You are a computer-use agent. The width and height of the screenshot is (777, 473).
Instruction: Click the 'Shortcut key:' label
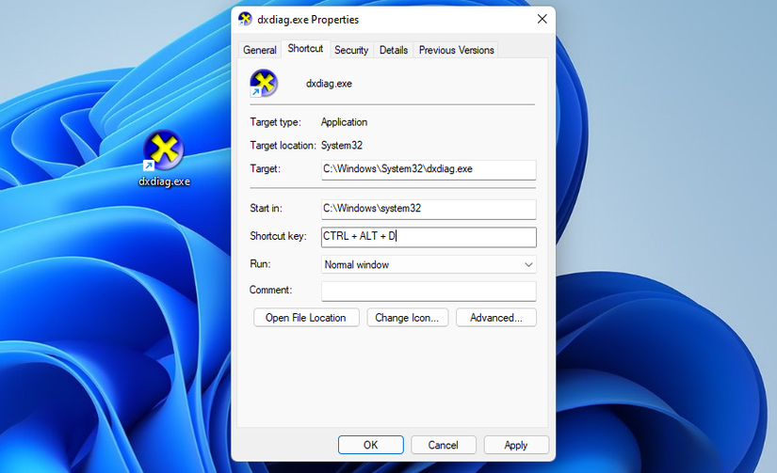click(278, 236)
